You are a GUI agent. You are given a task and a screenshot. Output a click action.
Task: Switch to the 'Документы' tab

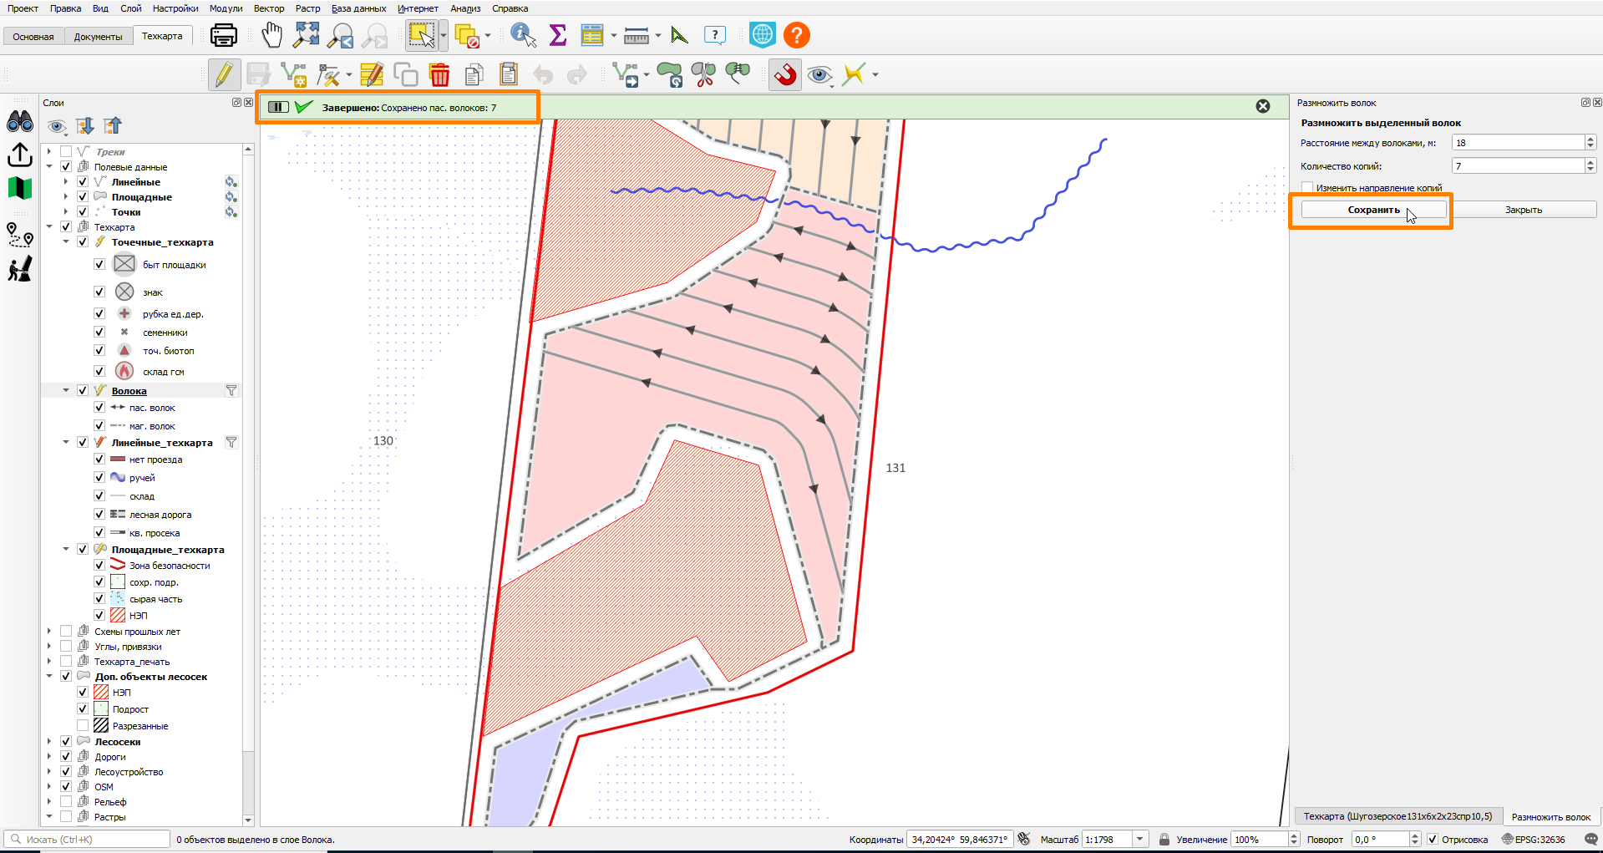tap(98, 37)
